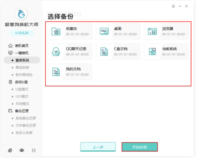Screen dimensions: 197x158
Task: Click the 开始安装 start install button
Action: (x=140, y=147)
